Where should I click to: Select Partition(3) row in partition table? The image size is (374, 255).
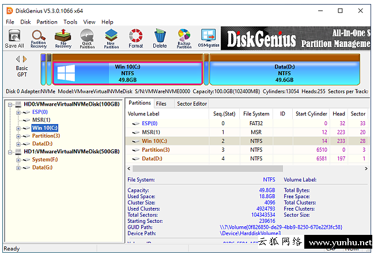[x=247, y=150]
